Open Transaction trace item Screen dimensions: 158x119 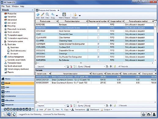point(14,63)
